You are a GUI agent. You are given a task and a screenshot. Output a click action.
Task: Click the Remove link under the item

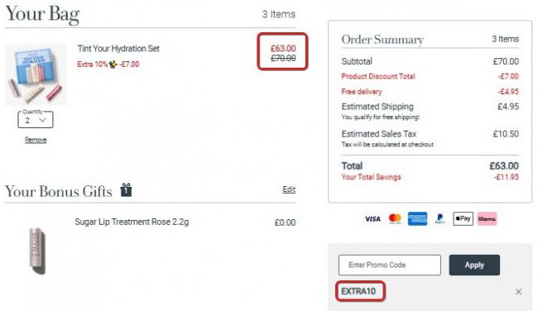pos(36,140)
